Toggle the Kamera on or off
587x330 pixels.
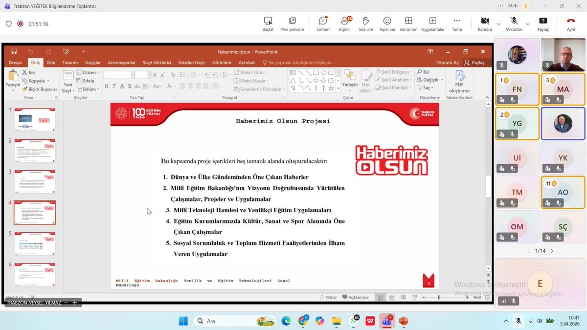coord(485,23)
